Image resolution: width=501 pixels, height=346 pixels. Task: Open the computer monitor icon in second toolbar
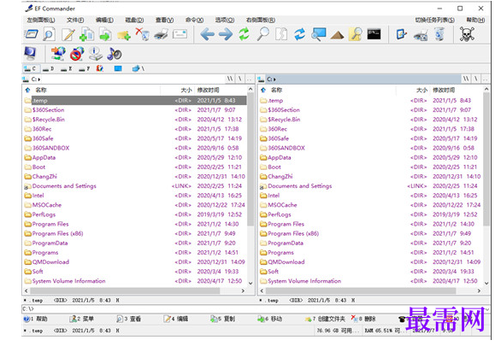coord(31,54)
